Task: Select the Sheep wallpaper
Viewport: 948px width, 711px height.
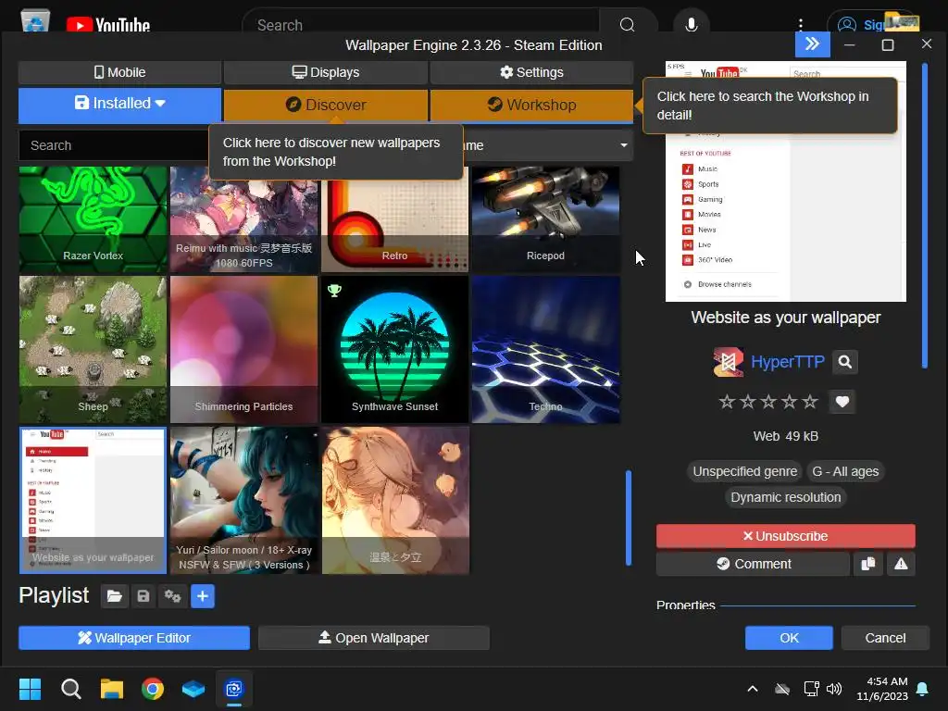Action: [94, 349]
